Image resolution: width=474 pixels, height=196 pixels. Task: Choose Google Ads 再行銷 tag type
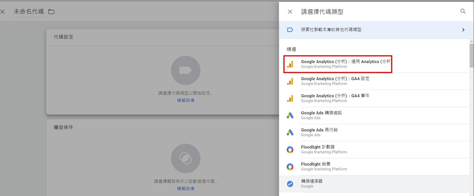(x=374, y=132)
